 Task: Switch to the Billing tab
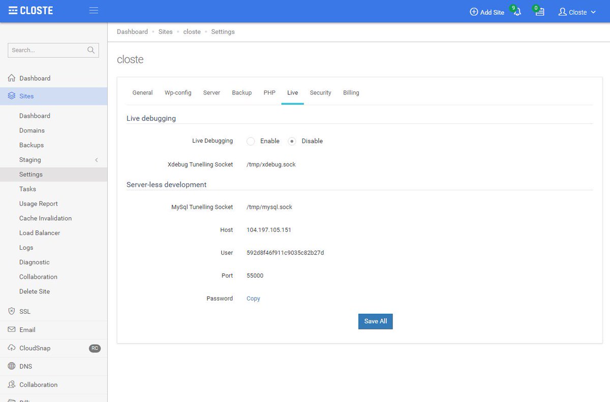click(x=351, y=93)
